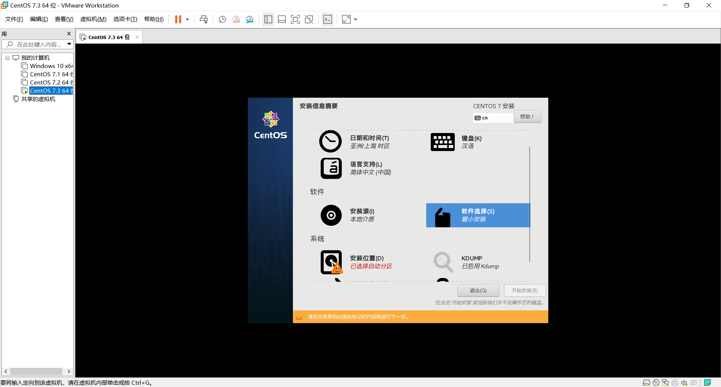Open the 编辑(E) menu
This screenshot has height=387, width=721.
pyautogui.click(x=39, y=19)
